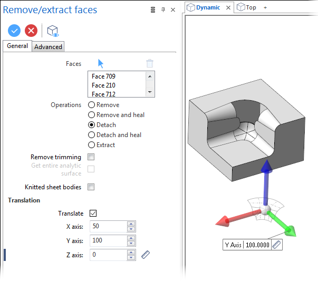Switch to the Advanced tab
318x281 pixels.
(48, 46)
